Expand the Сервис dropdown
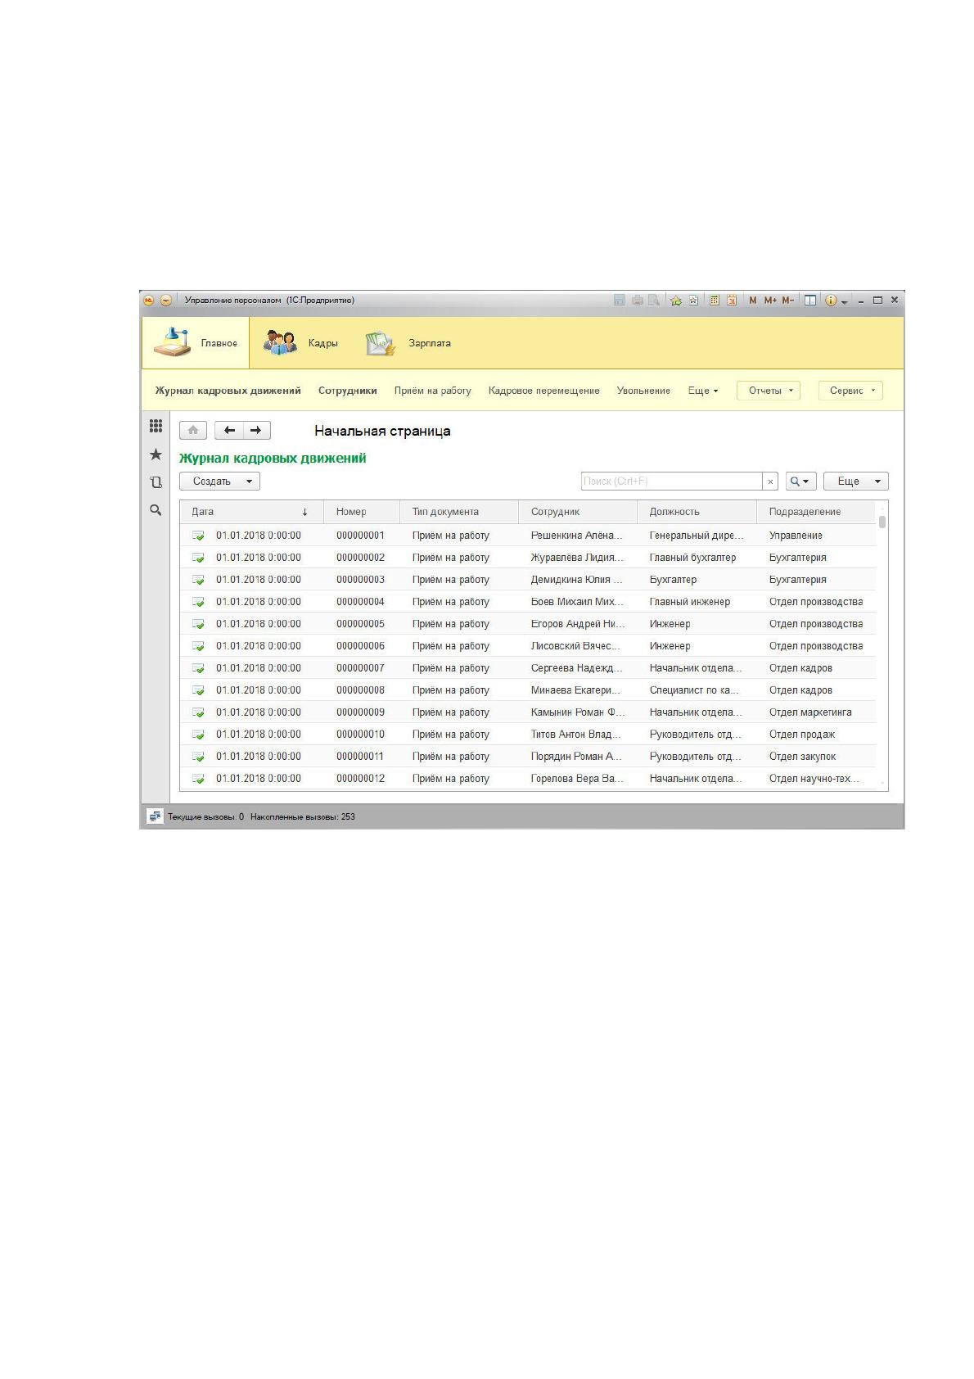Image resolution: width=974 pixels, height=1379 pixels. [850, 391]
